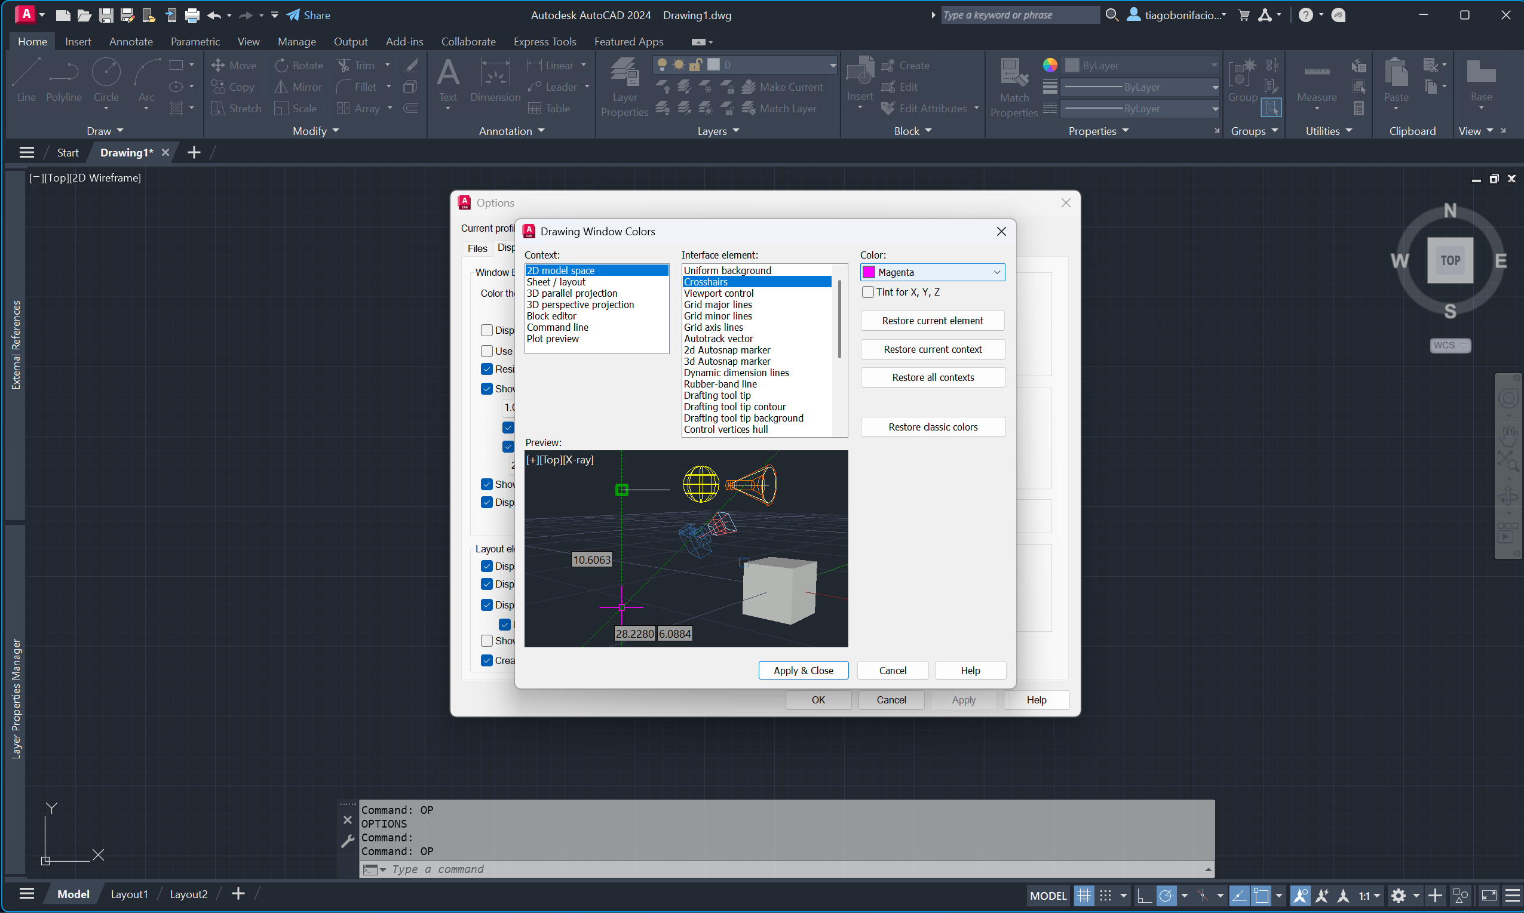Click the customize command line wrench icon
This screenshot has height=913, width=1524.
coord(348,841)
